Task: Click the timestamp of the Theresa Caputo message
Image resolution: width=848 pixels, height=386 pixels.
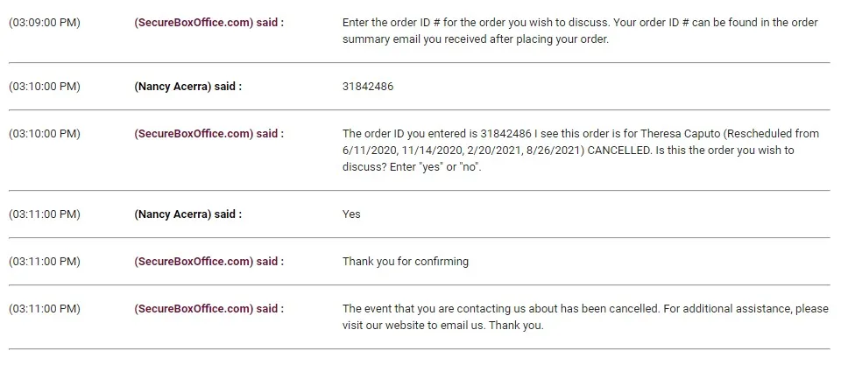Action: [x=45, y=134]
